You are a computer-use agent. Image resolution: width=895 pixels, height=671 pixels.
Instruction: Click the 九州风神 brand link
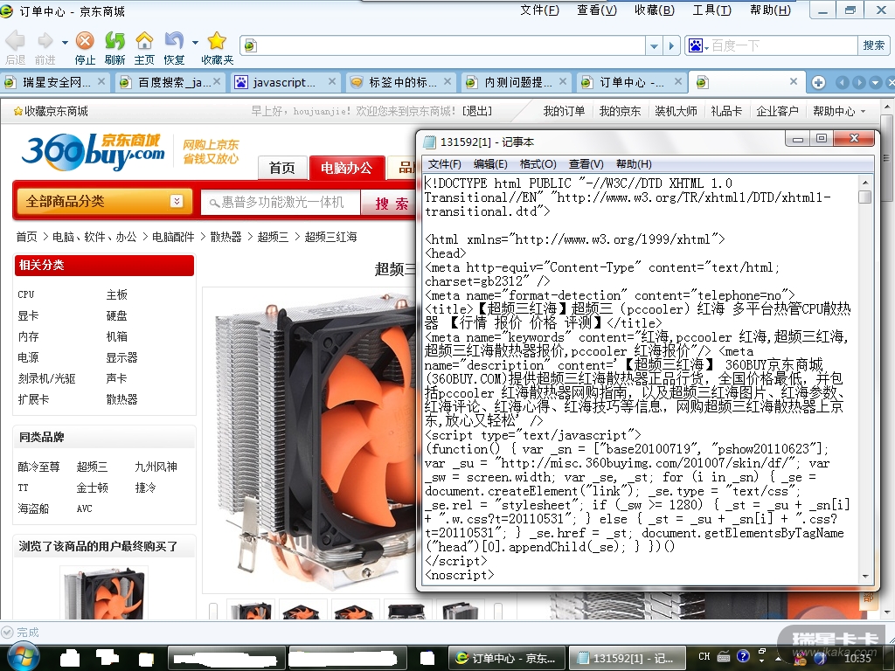[156, 467]
